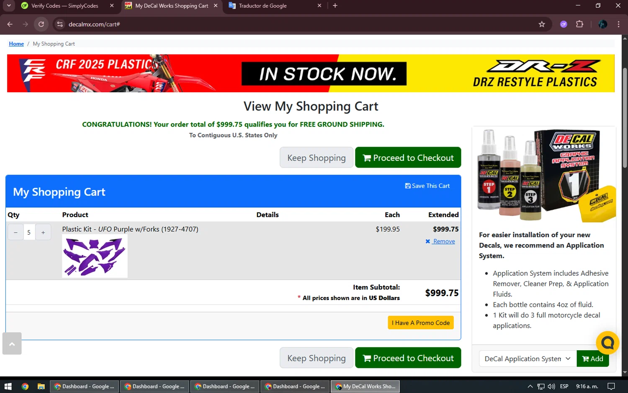Open the I Have A Promo Code button

coord(421,323)
